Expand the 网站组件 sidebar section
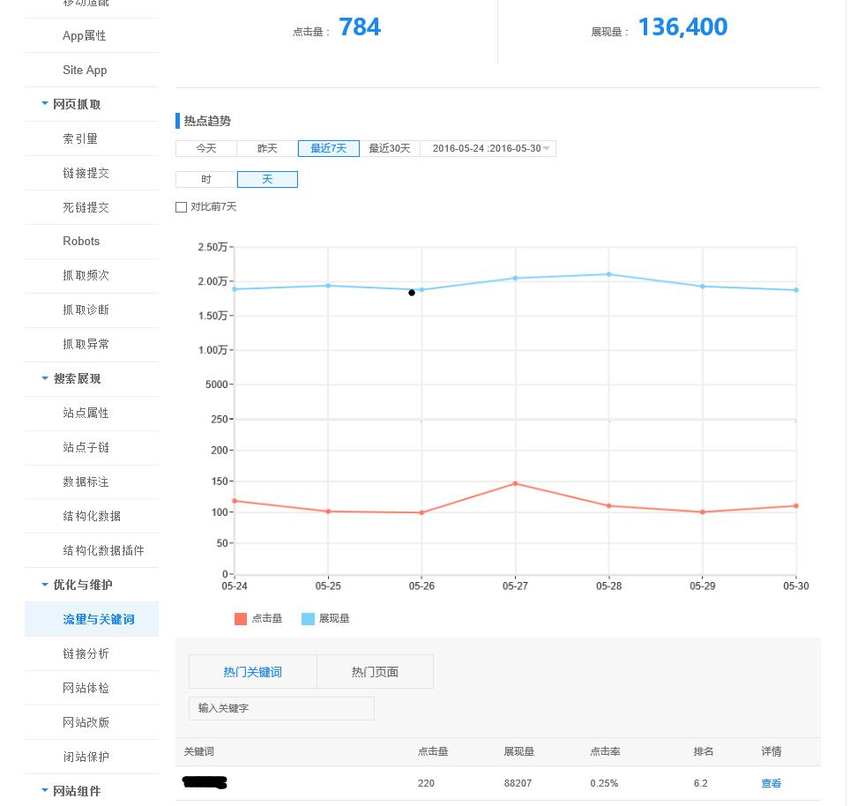Viewport: 850px width, 806px height. click(75, 791)
